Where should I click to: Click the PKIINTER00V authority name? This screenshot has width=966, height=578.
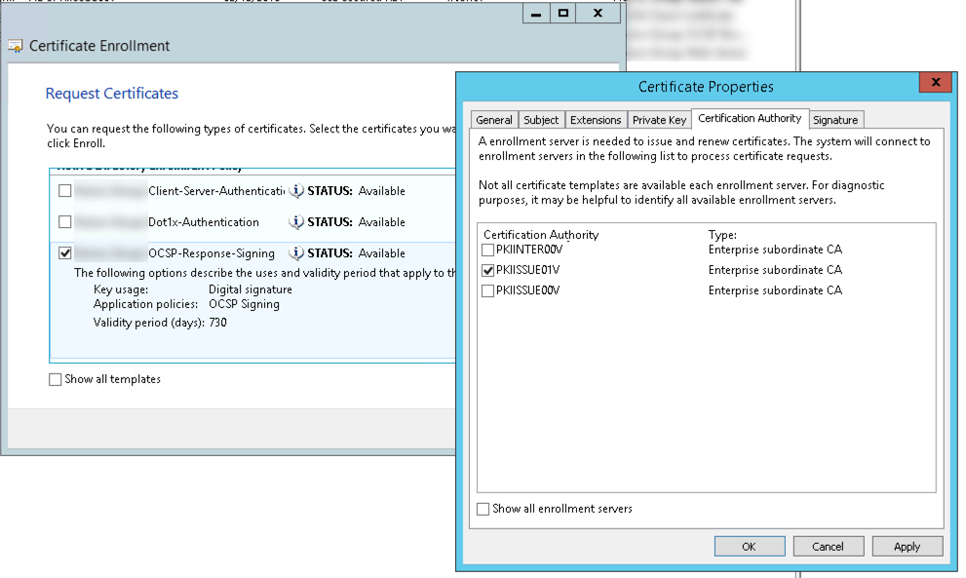(529, 250)
